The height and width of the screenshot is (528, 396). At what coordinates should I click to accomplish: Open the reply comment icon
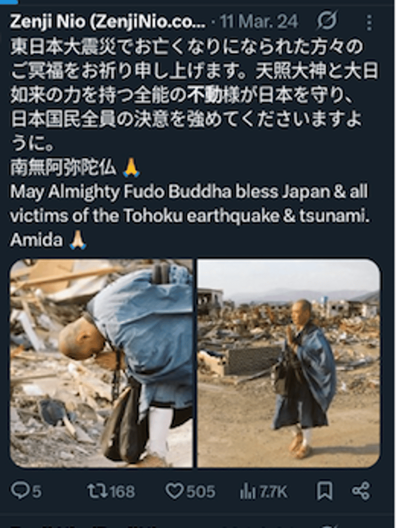point(20,491)
